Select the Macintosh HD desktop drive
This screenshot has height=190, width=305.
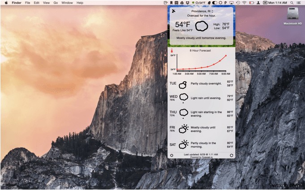[x=292, y=16]
